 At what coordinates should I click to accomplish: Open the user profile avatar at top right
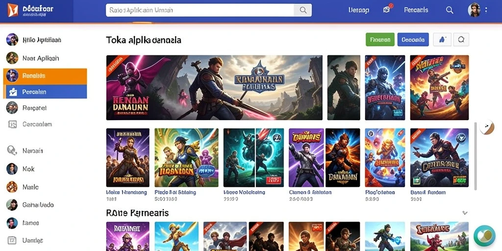coord(474,10)
